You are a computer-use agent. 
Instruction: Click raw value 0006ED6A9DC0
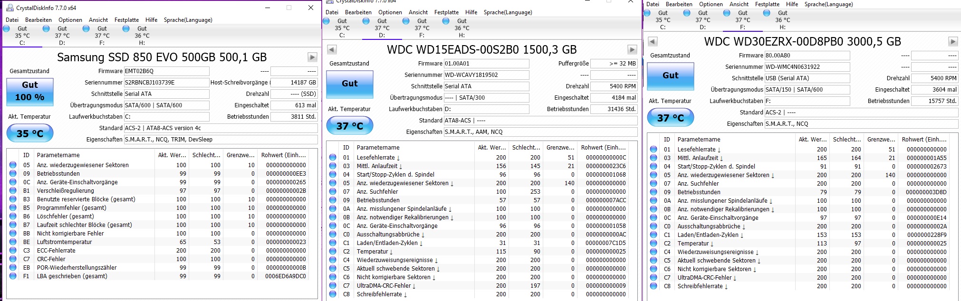click(286, 276)
